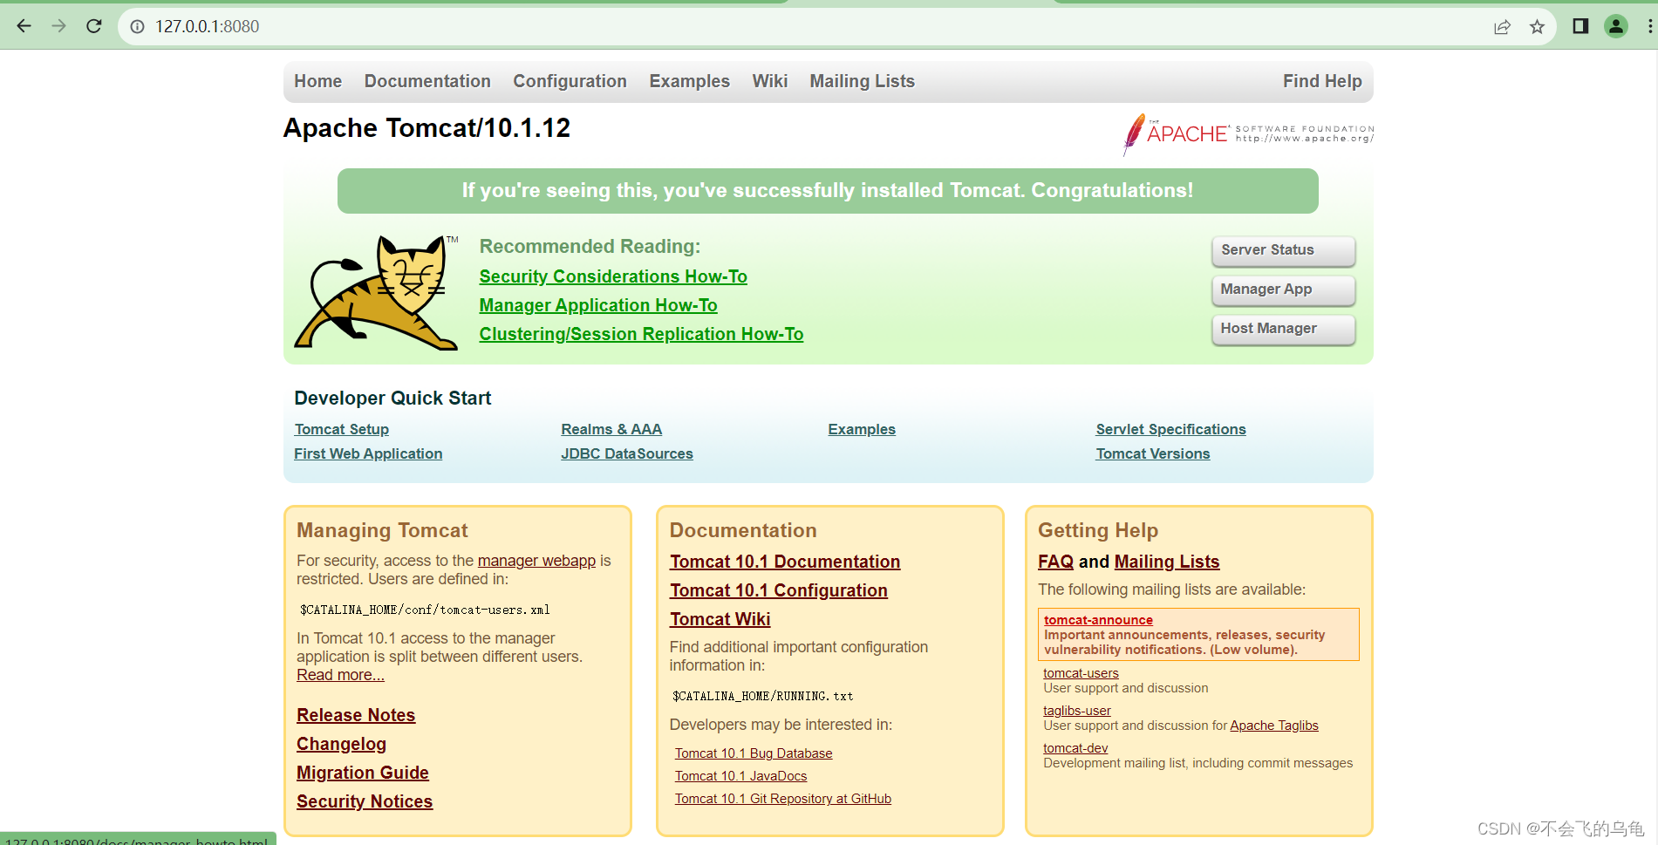Reload the page with the refresh icon
The width and height of the screenshot is (1658, 845).
pos(94,26)
